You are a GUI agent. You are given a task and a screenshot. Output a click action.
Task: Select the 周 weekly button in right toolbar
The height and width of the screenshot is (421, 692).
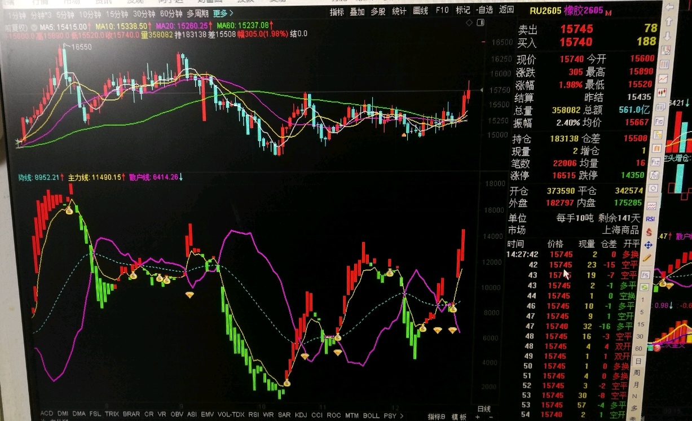[x=637, y=372]
